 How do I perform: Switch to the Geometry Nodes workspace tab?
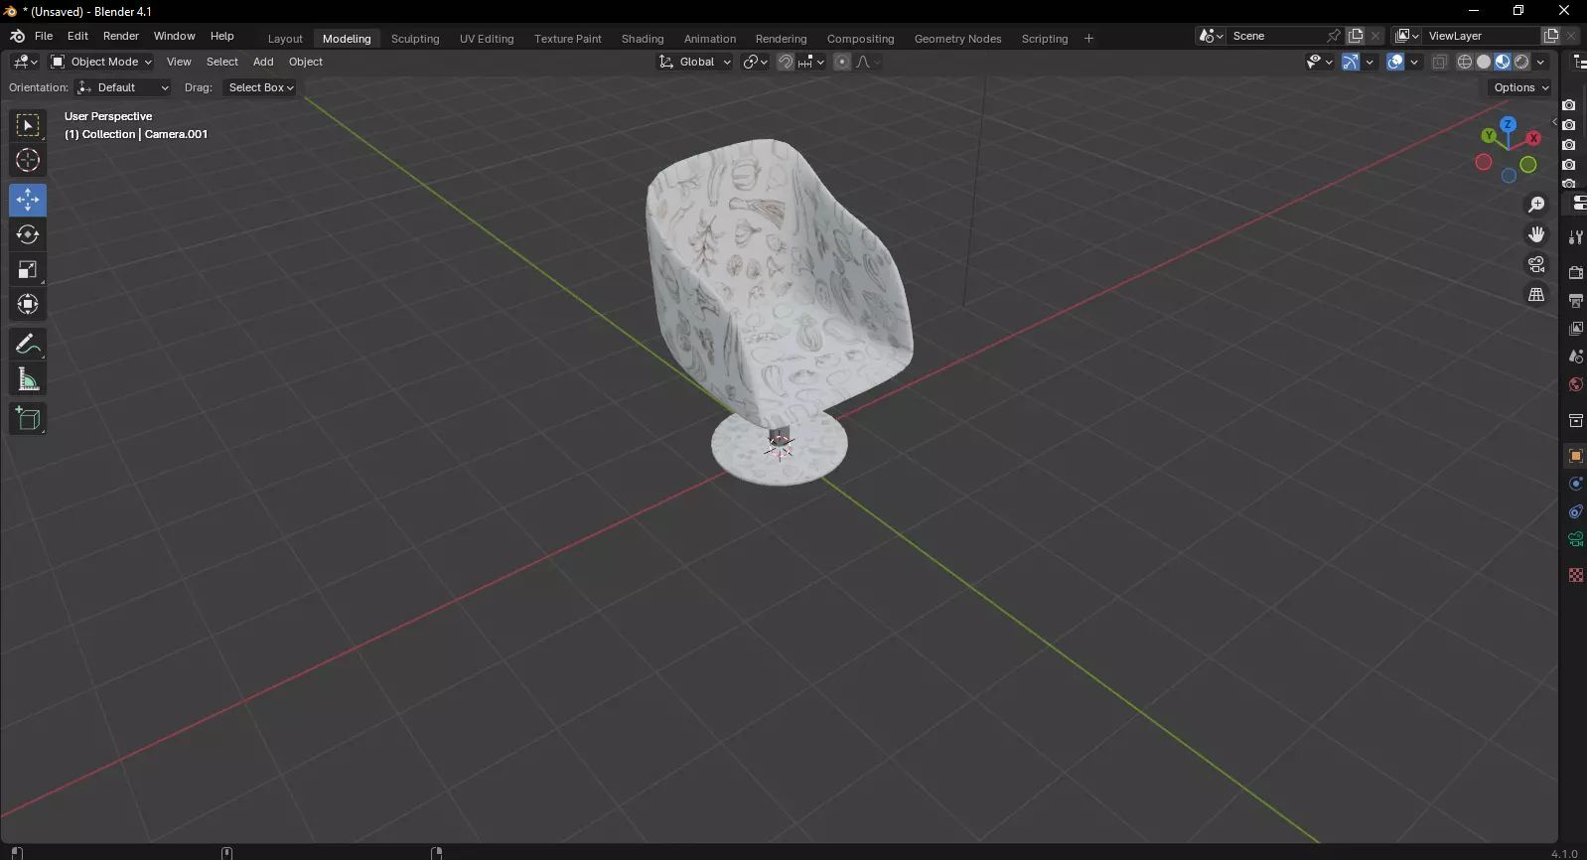click(x=957, y=39)
